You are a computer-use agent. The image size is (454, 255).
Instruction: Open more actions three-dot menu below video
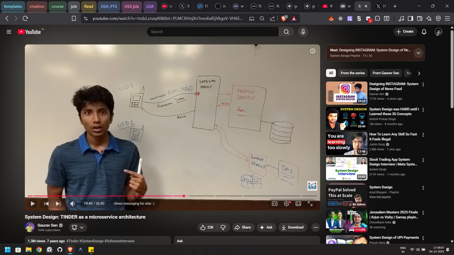click(x=316, y=227)
